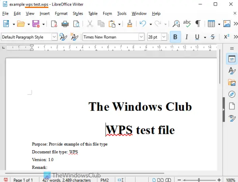The width and height of the screenshot is (238, 182).
Task: Open the sidebar settings hamburger menu
Action: click(232, 48)
